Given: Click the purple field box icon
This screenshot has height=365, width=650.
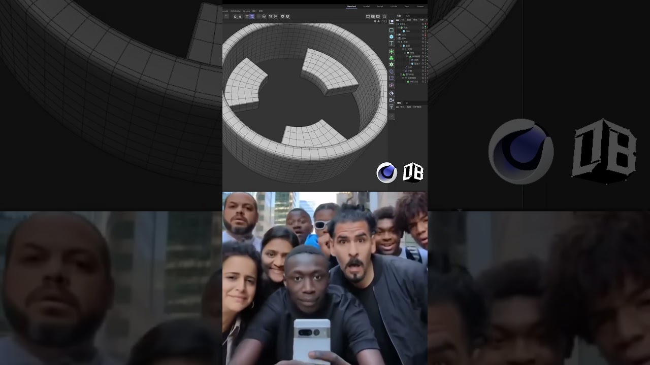Looking at the screenshot, I should pyautogui.click(x=392, y=78).
